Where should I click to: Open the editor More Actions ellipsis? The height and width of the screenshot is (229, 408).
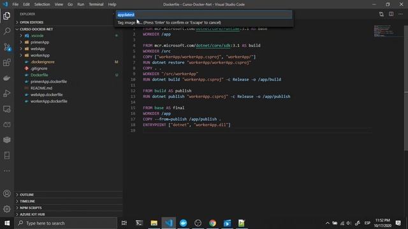point(400,14)
